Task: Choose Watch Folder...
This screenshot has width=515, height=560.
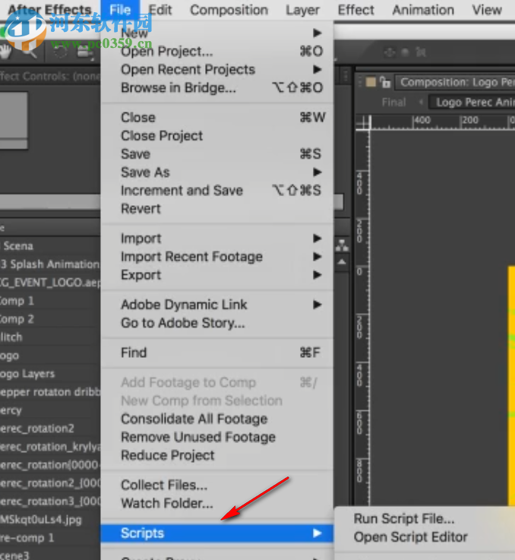Action: click(x=217, y=503)
